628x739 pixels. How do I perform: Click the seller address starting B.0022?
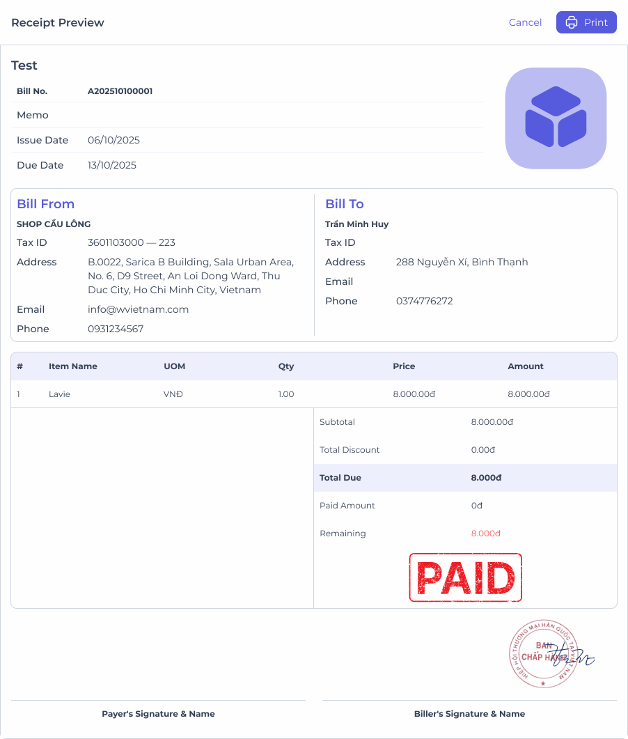click(191, 276)
